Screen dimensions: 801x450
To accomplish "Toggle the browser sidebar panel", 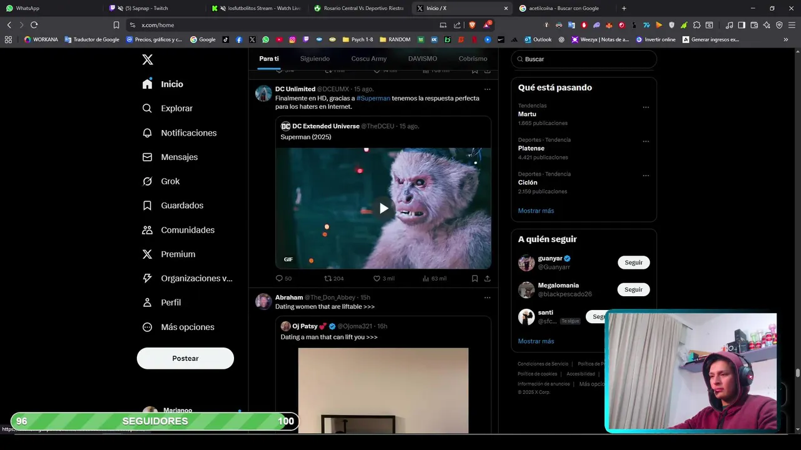I will click(x=742, y=25).
